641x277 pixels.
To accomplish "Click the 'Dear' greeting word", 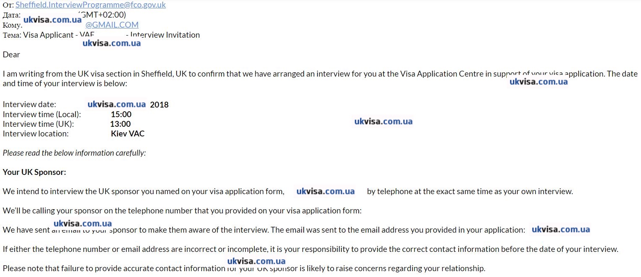I will pyautogui.click(x=11, y=54).
